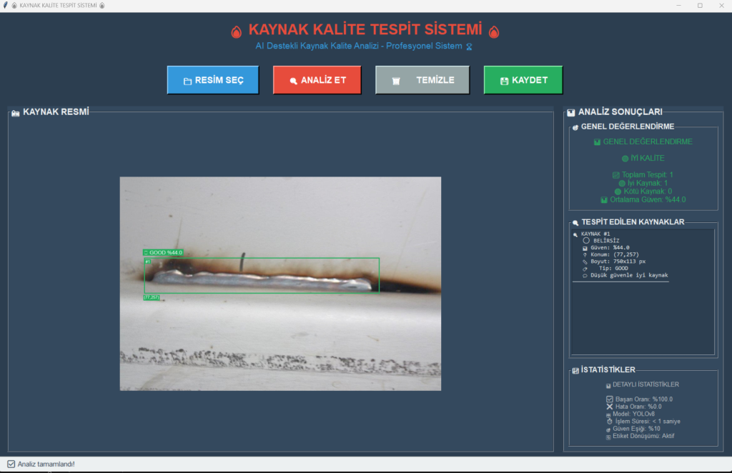Click the floppy disk icon in KAYDET
This screenshot has height=473, width=732.
504,81
